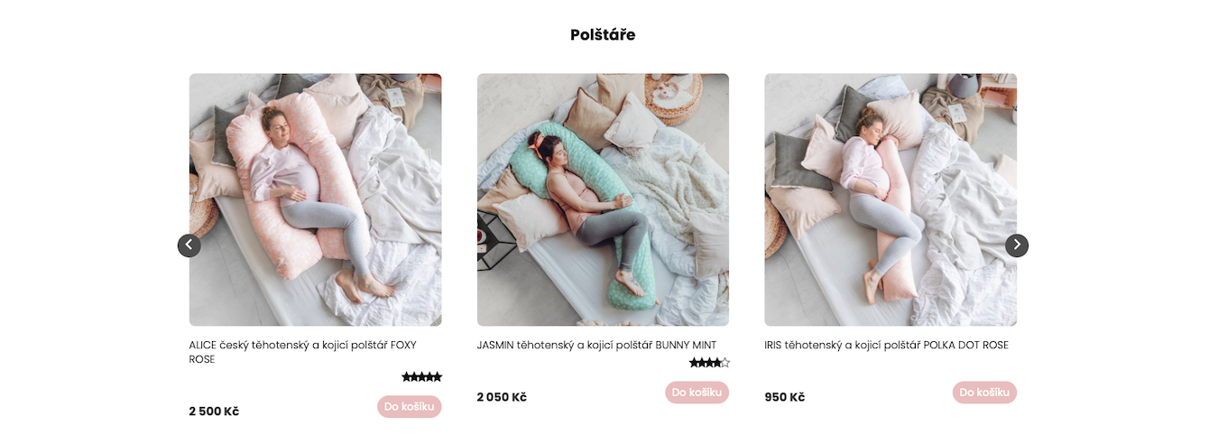Open the IRIS POLKA DOT ROSE photo

click(x=890, y=199)
